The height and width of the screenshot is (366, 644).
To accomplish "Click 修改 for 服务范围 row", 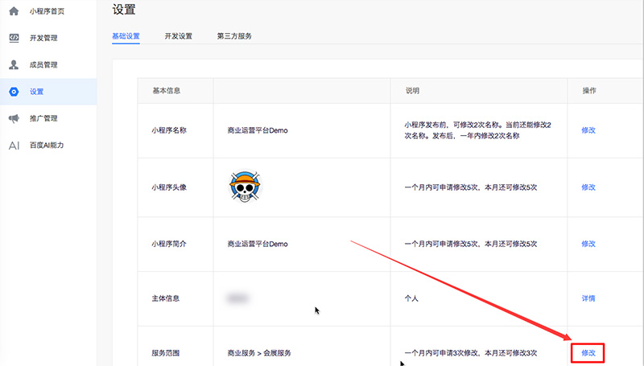I will pyautogui.click(x=588, y=353).
